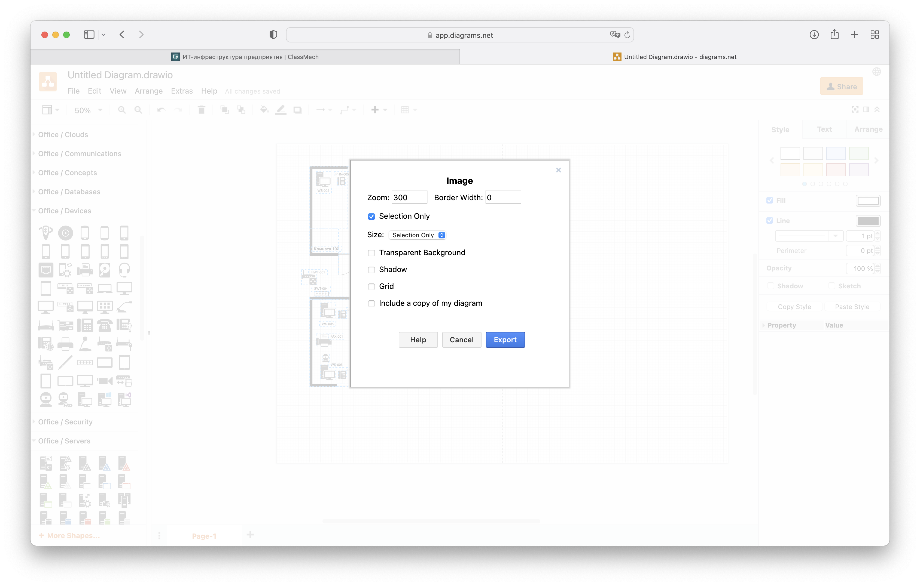This screenshot has width=920, height=586.
Task: Click the diagrams.net logo icon
Action: [48, 81]
